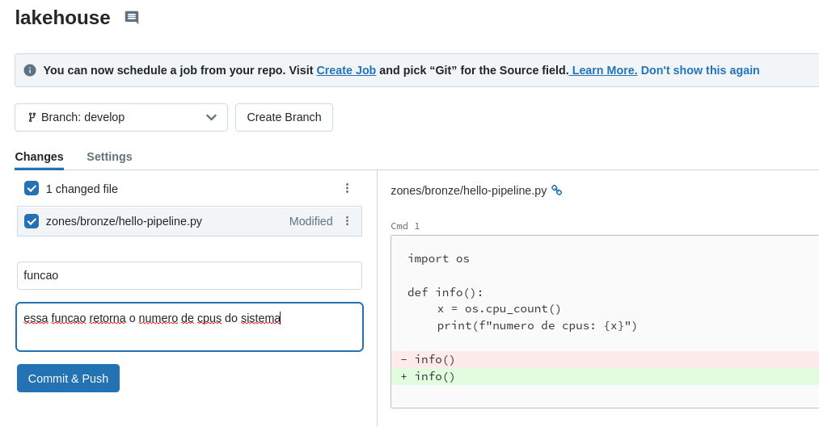This screenshot has width=819, height=427.
Task: Switch to the Settings tab
Action: pos(109,157)
